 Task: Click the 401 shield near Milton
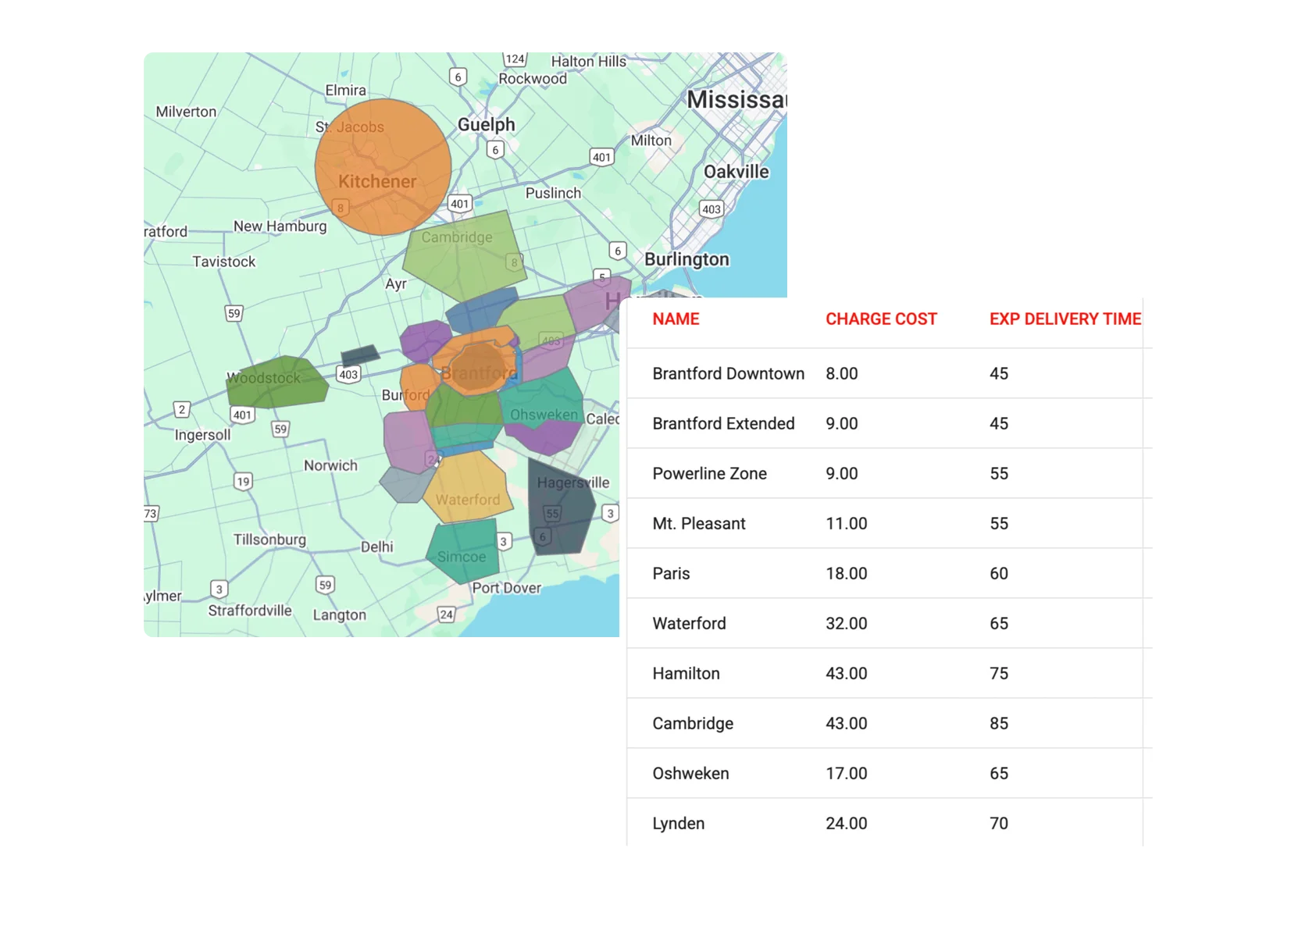click(x=601, y=157)
